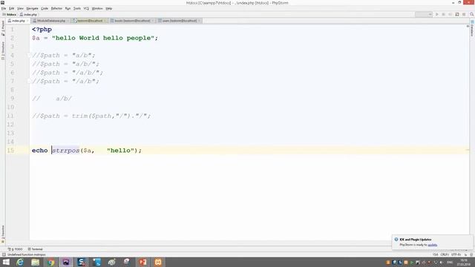Toggle tool window buttons in status bar corner
475x267 pixels.
coord(4,254)
